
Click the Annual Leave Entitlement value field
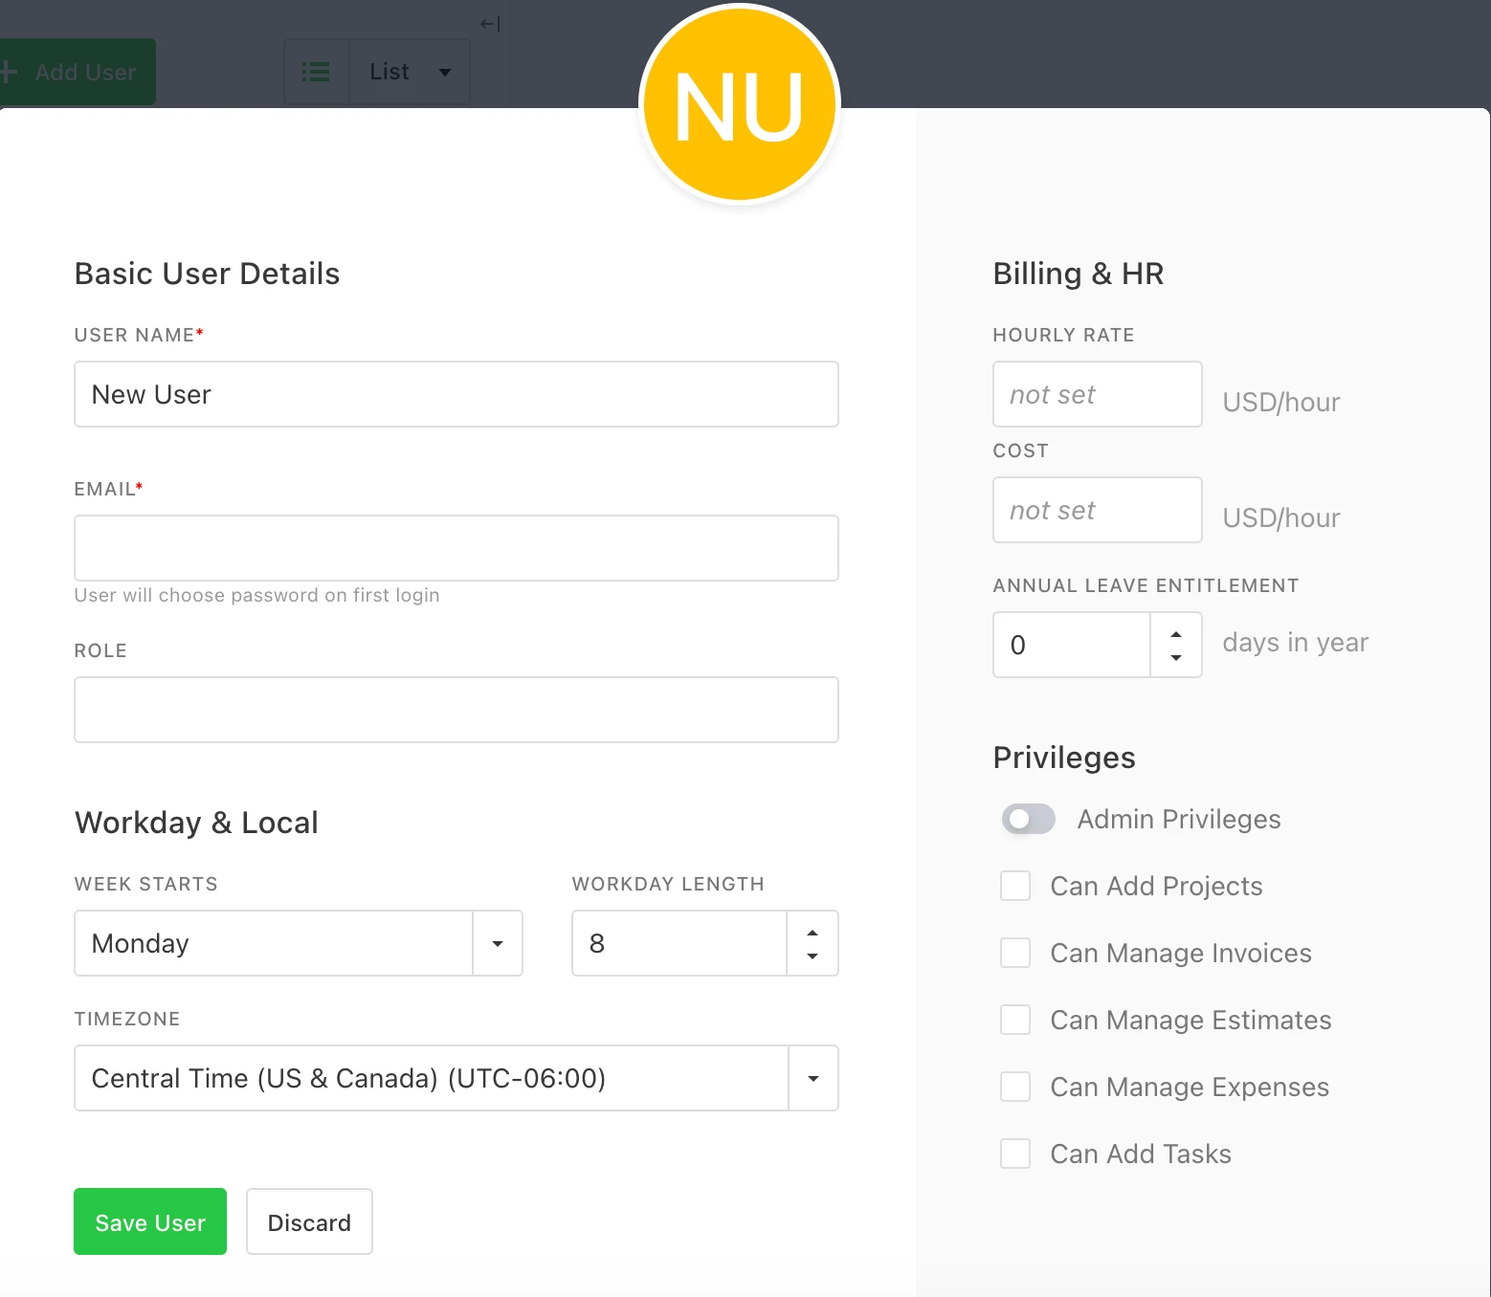coord(1072,645)
